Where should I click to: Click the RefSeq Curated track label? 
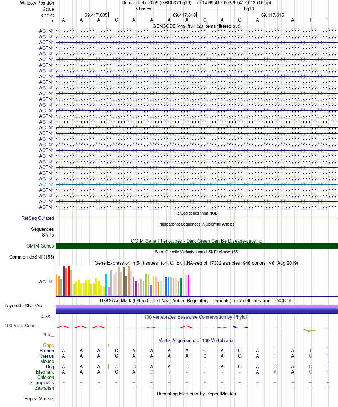click(x=38, y=218)
